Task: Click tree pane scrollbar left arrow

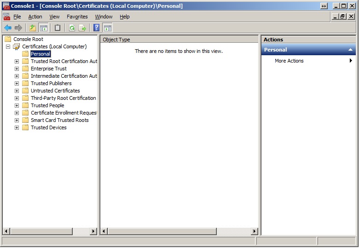Action: [6, 231]
